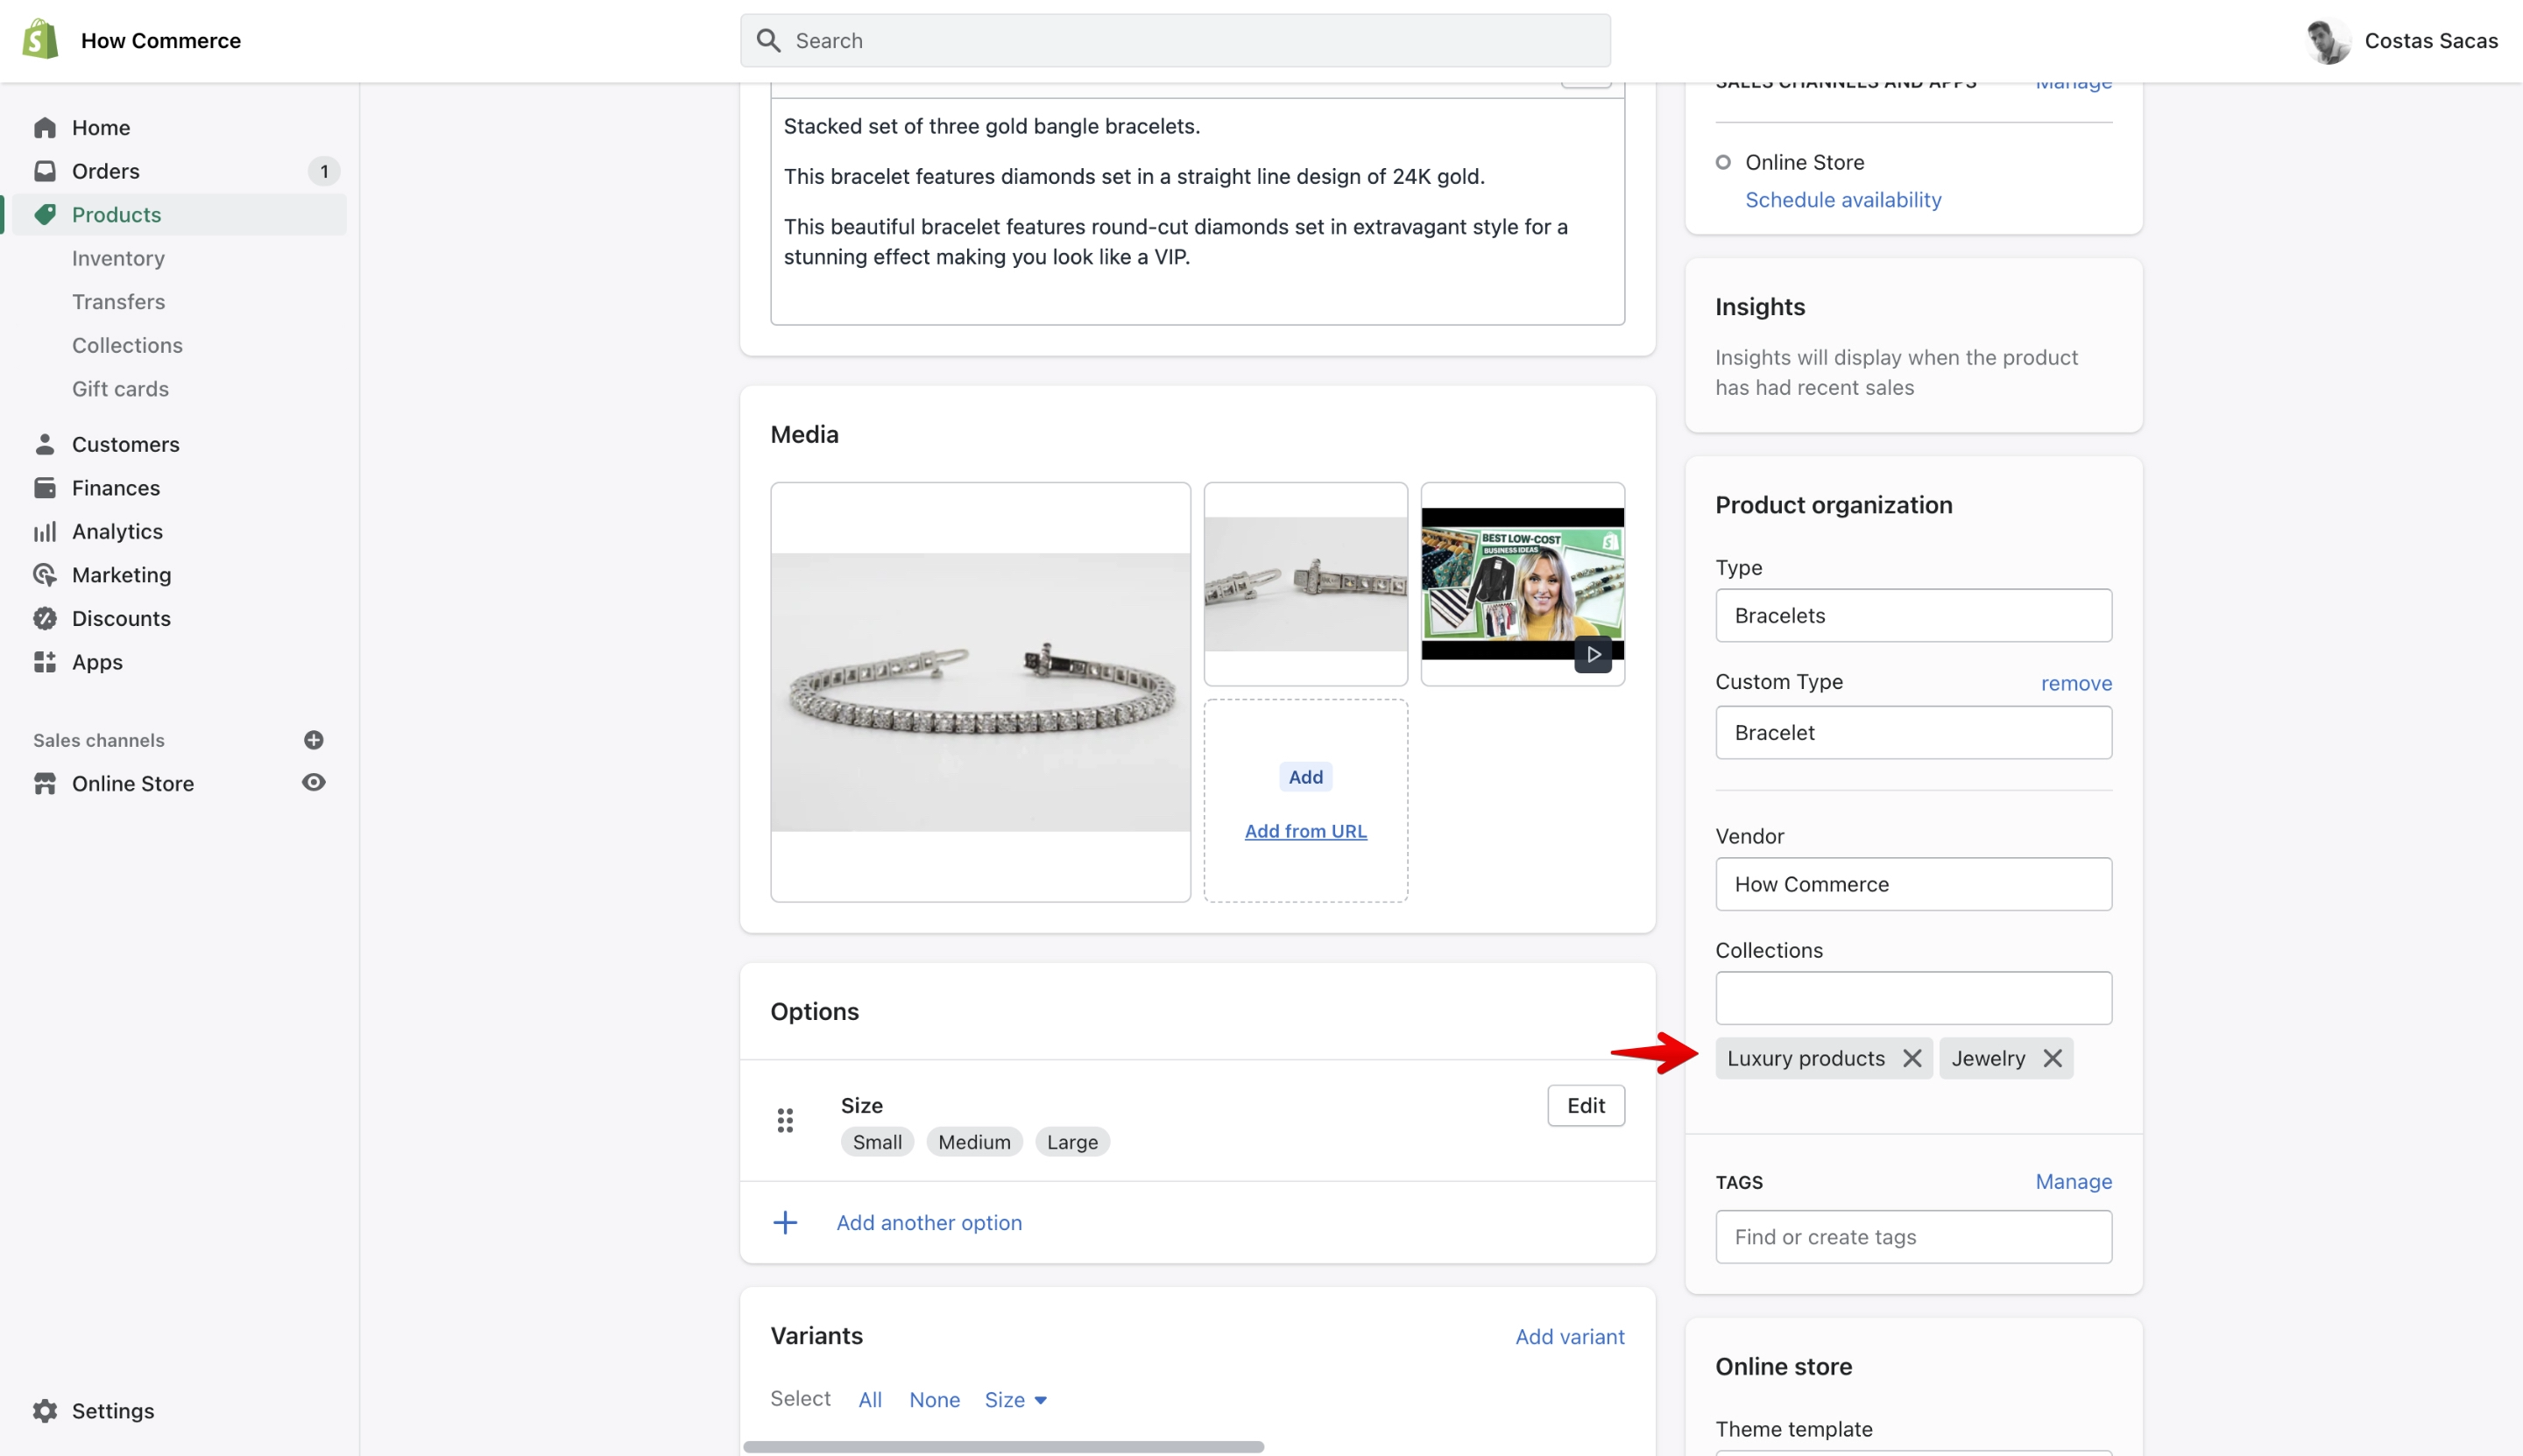Open the Inventory submenu item
The width and height of the screenshot is (2523, 1456).
tap(118, 258)
